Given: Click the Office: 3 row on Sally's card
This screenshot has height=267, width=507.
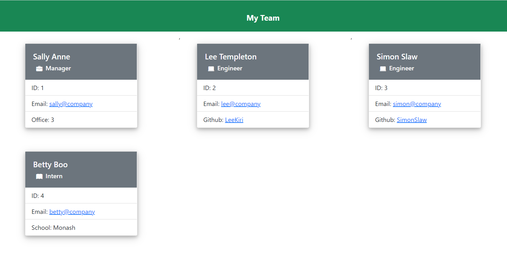Looking at the screenshot, I should pos(81,119).
